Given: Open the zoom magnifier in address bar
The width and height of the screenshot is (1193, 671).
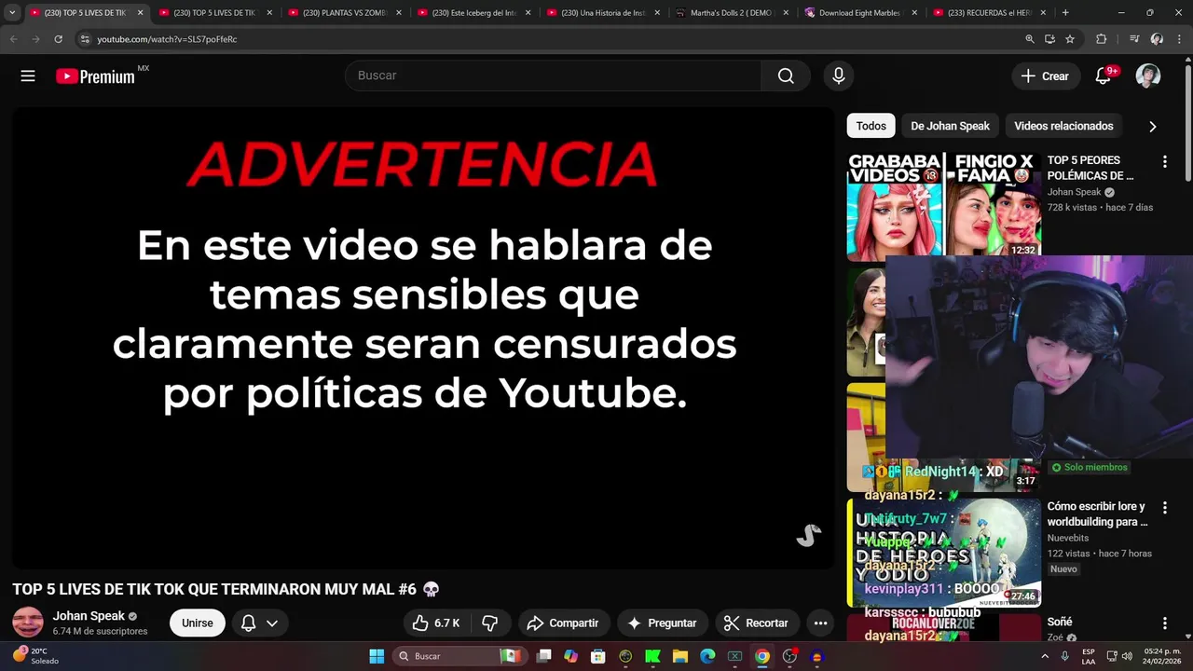Looking at the screenshot, I should 1030,39.
